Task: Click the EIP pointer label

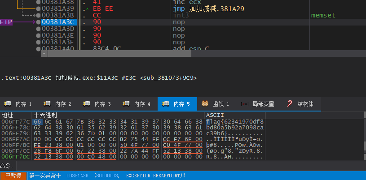Action: [6, 21]
